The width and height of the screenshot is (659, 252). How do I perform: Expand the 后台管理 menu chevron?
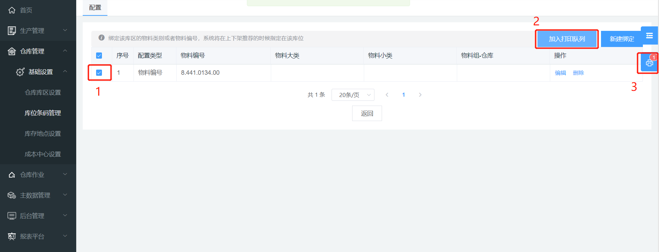pos(65,216)
